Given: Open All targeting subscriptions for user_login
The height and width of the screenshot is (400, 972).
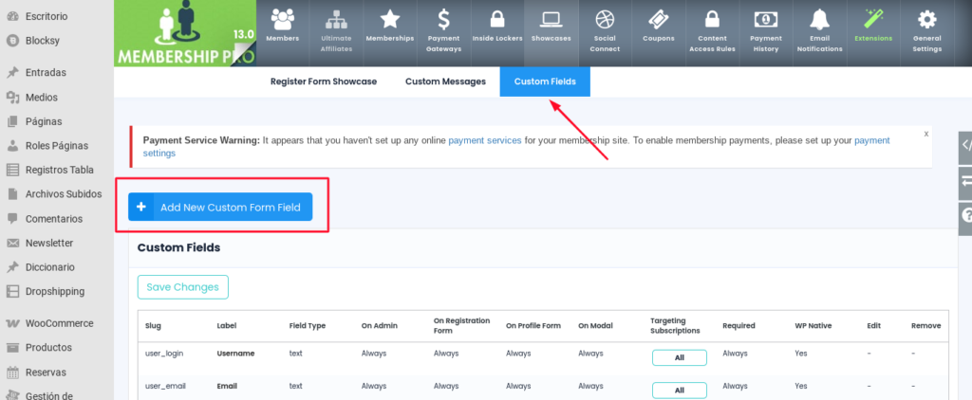Looking at the screenshot, I should pyautogui.click(x=679, y=357).
